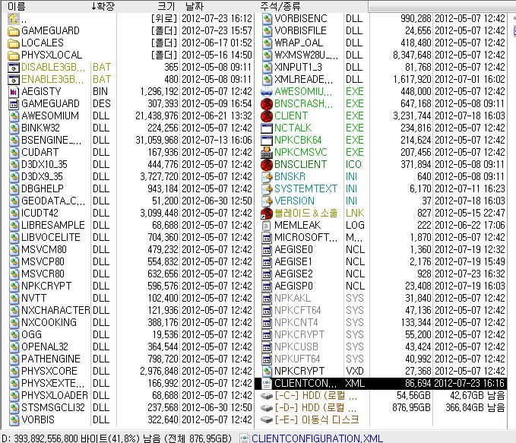Sort by the 이름 column header
516x443 pixels.
[17, 6]
